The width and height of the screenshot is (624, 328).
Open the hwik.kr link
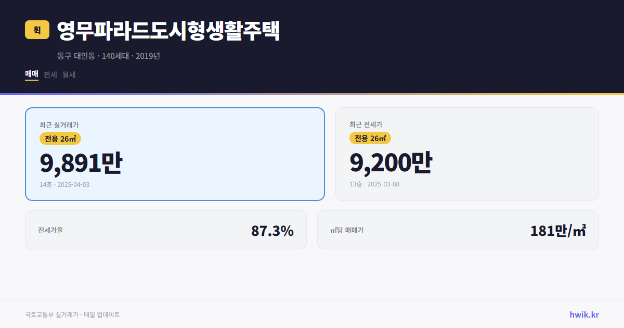[x=583, y=314]
